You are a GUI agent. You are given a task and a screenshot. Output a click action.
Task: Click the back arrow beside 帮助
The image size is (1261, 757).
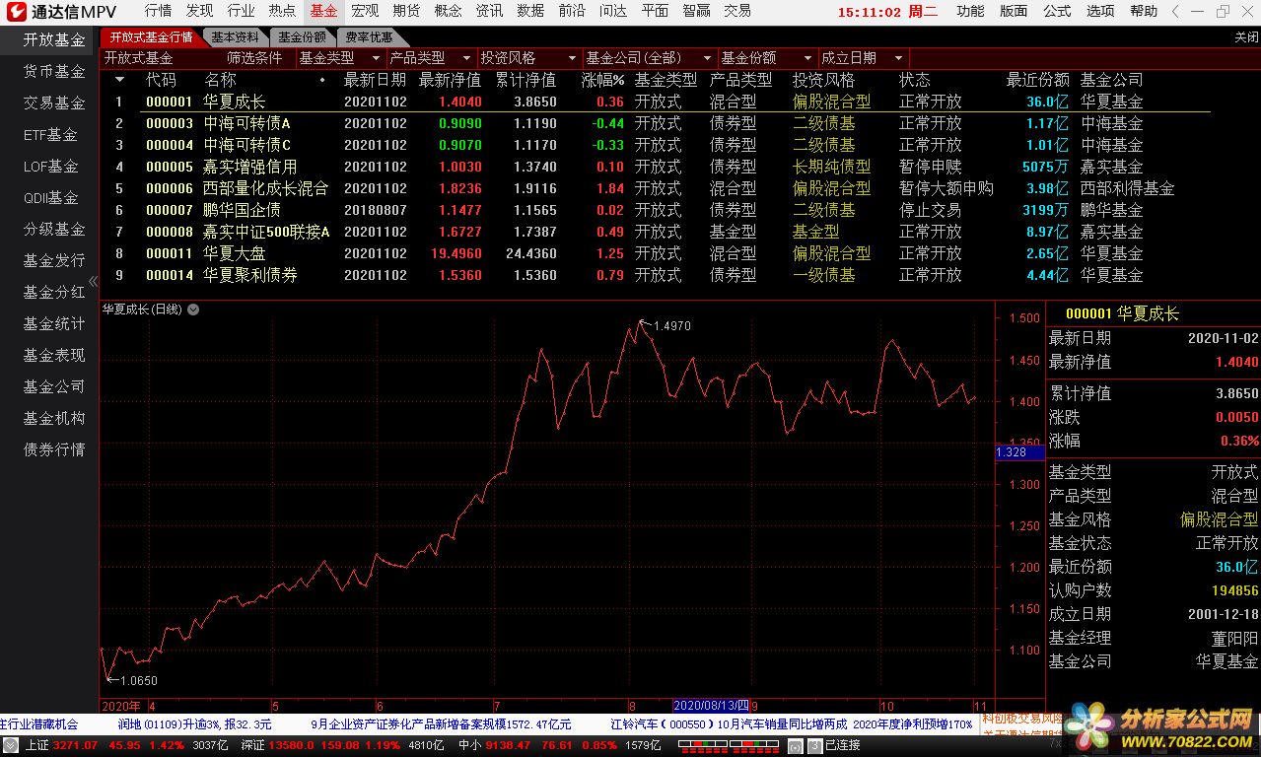click(x=1173, y=12)
